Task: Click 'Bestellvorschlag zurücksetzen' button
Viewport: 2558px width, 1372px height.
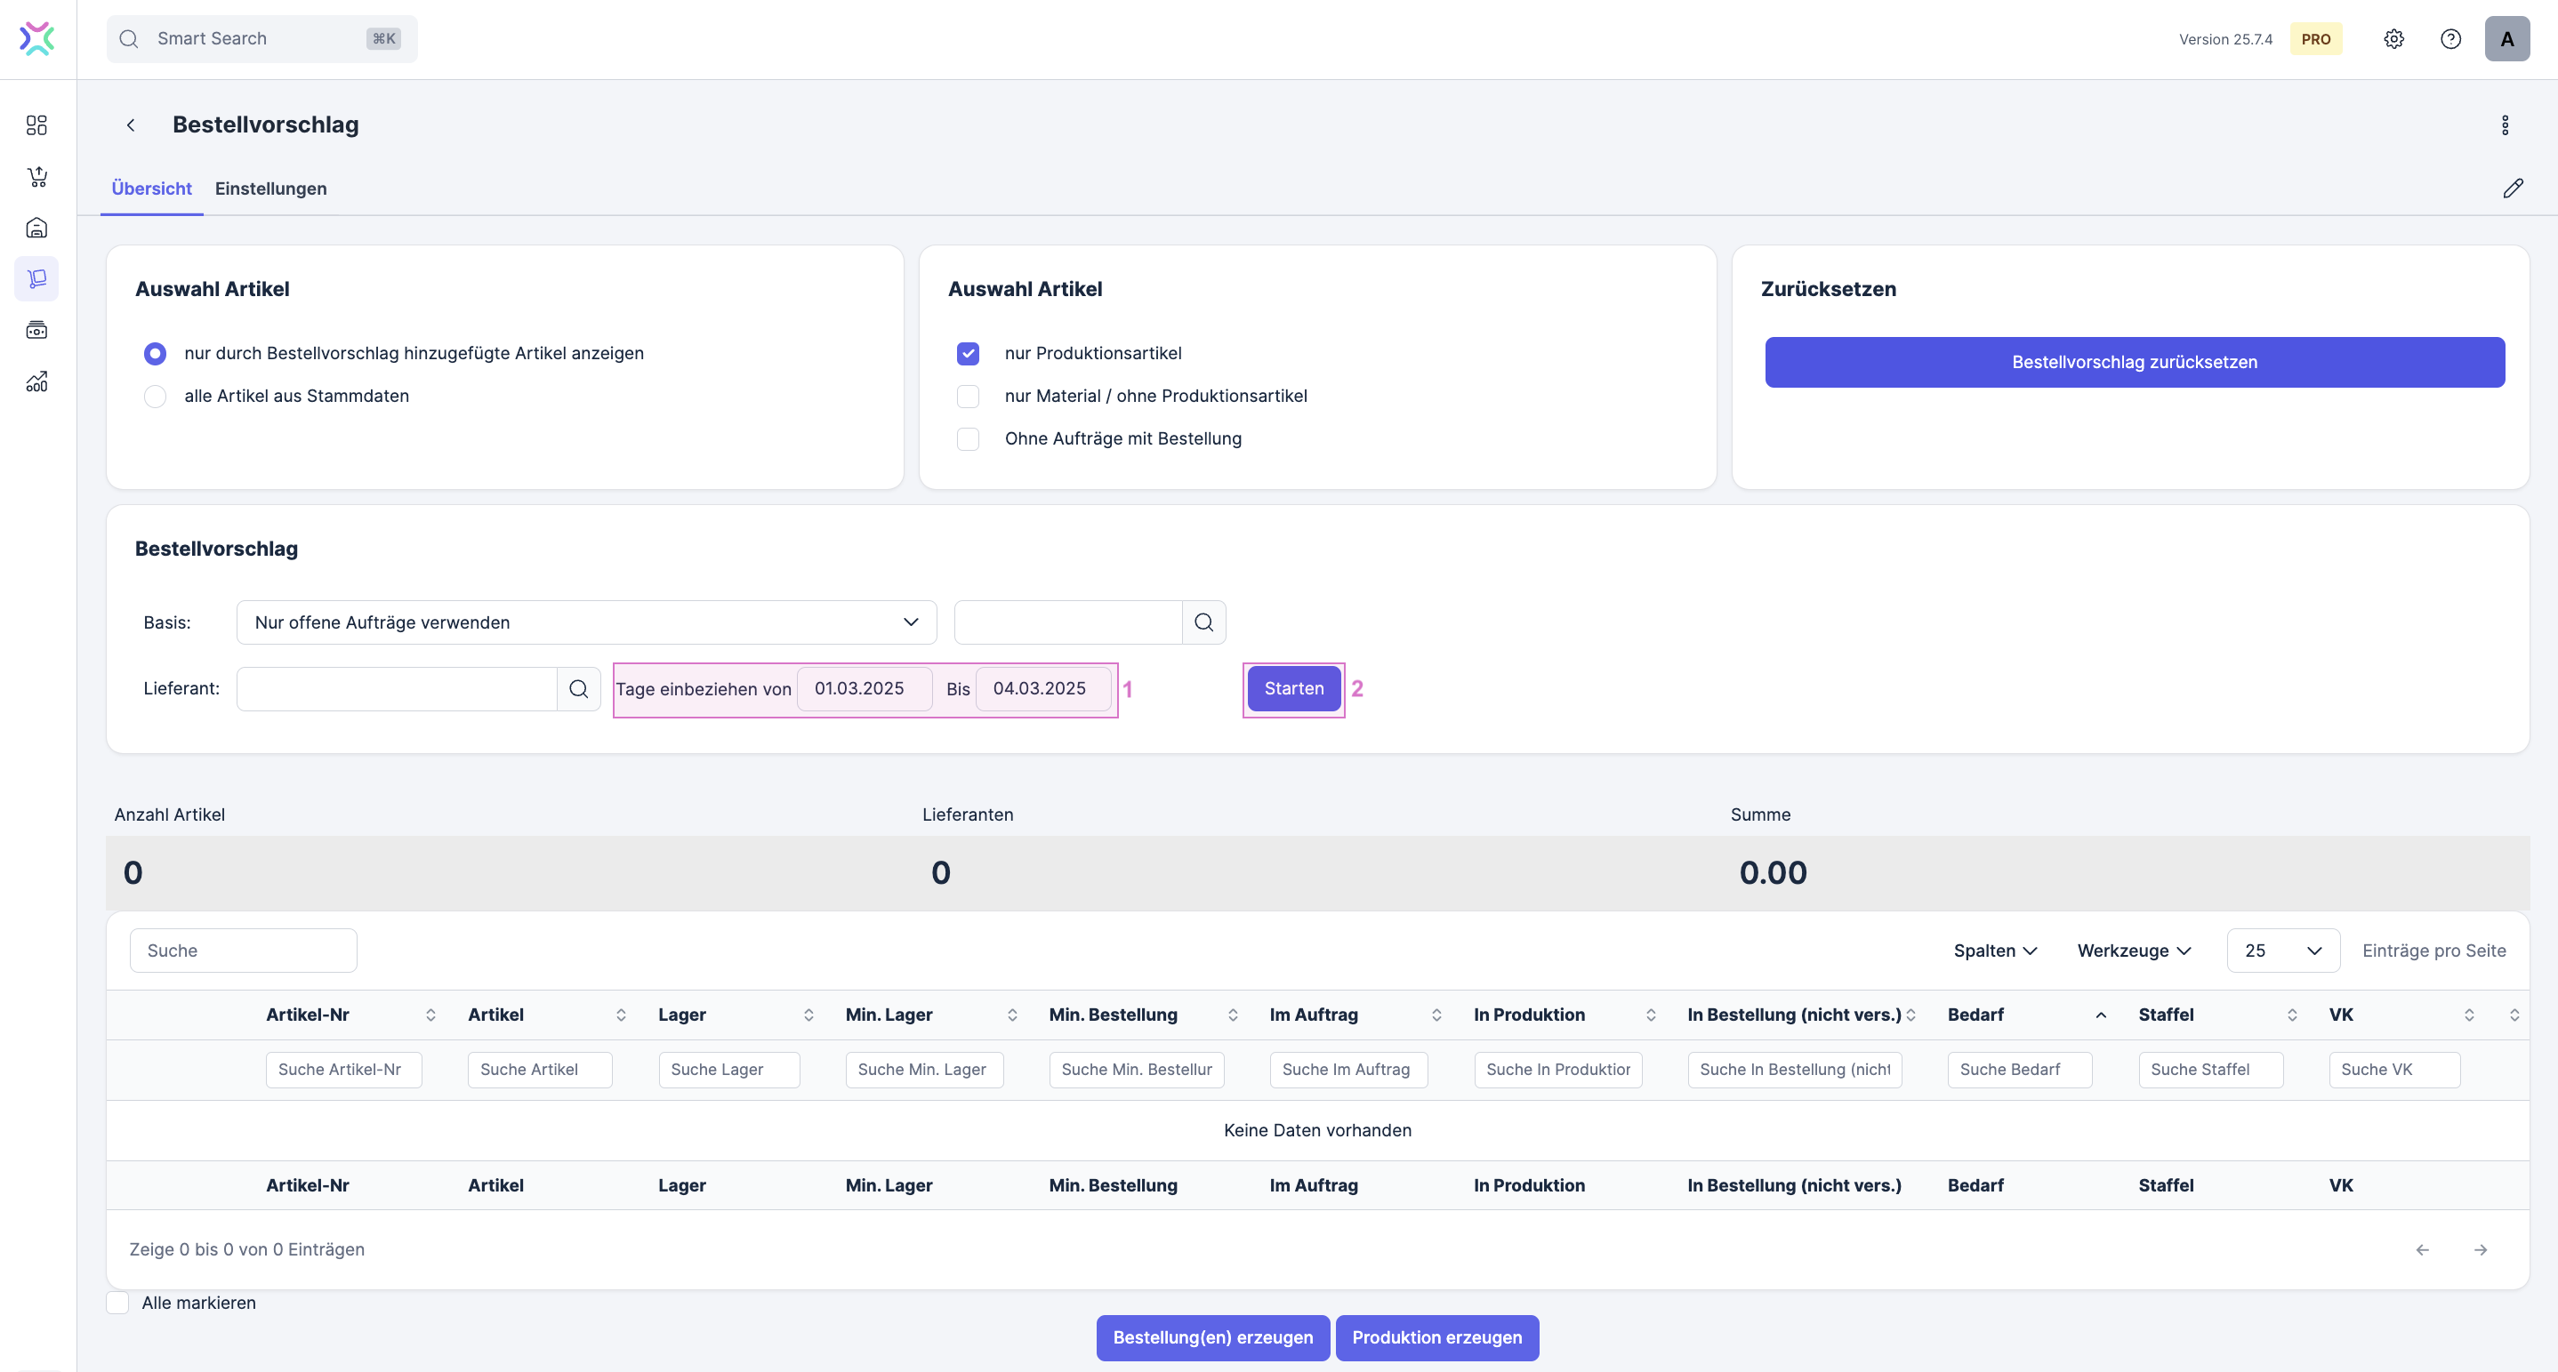Action: click(2134, 363)
